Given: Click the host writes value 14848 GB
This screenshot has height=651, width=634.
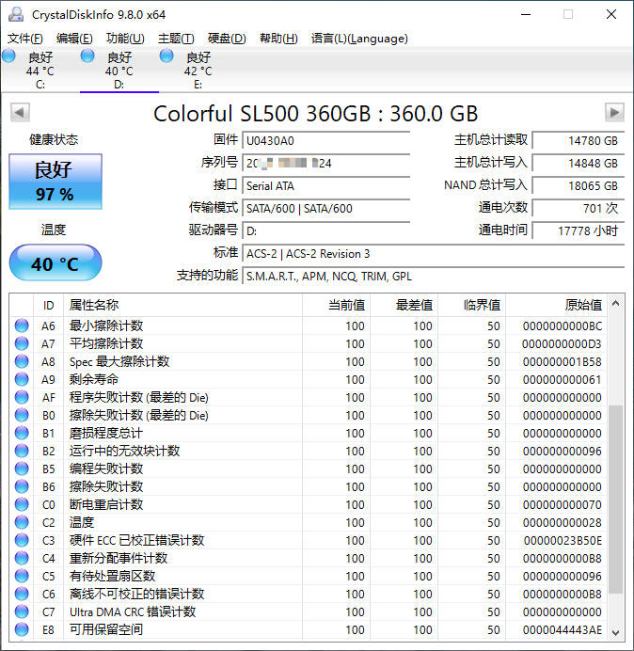Looking at the screenshot, I should [578, 163].
